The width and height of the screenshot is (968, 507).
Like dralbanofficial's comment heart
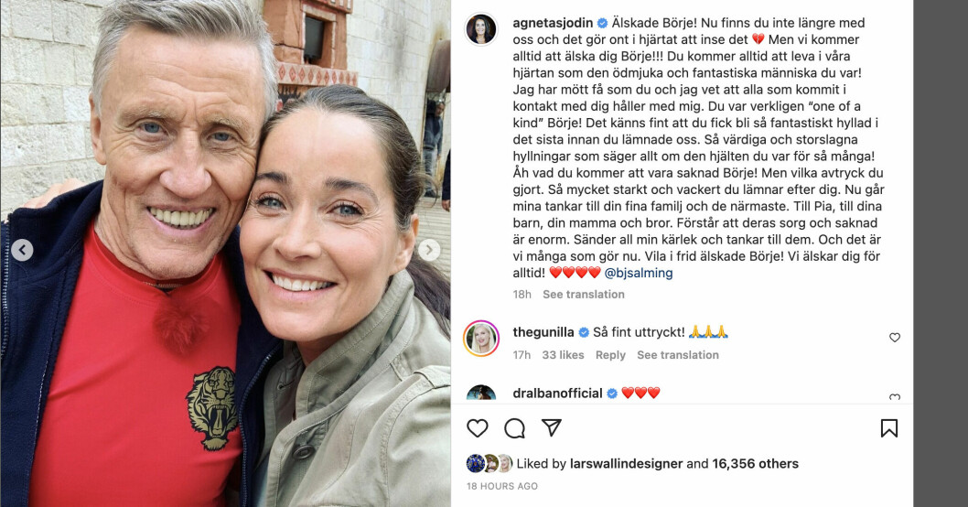click(895, 397)
